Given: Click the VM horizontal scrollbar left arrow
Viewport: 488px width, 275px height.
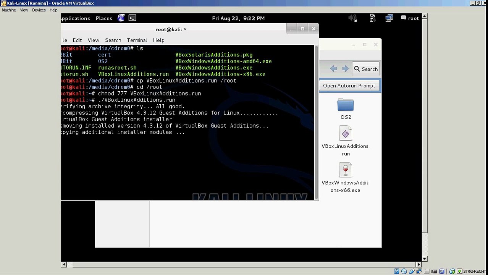Looking at the screenshot, I should 64,264.
